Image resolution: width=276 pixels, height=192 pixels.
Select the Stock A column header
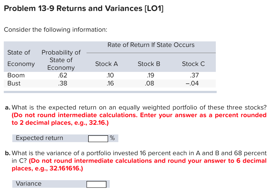coord(106,64)
